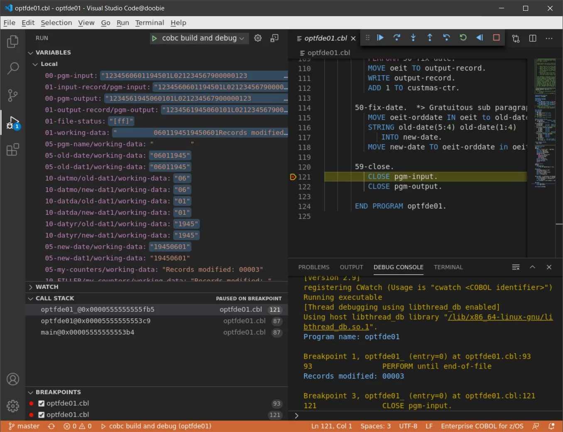The height and width of the screenshot is (432, 563).
Task: Click the Step Over debug icon
Action: click(397, 38)
